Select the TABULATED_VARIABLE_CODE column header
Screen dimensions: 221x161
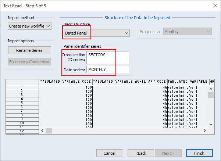(x=65, y=81)
